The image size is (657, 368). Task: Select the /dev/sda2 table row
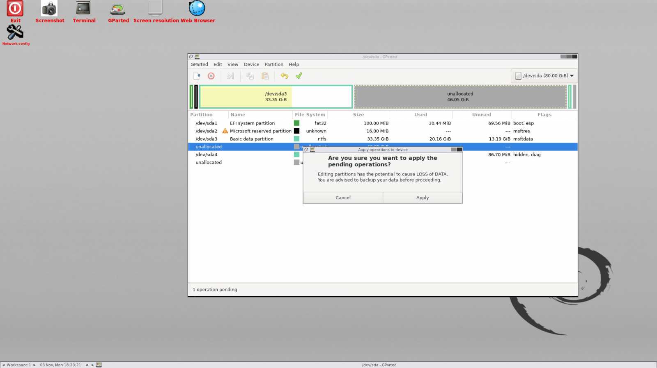[383, 131]
